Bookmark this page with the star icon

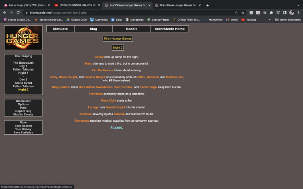(243, 12)
